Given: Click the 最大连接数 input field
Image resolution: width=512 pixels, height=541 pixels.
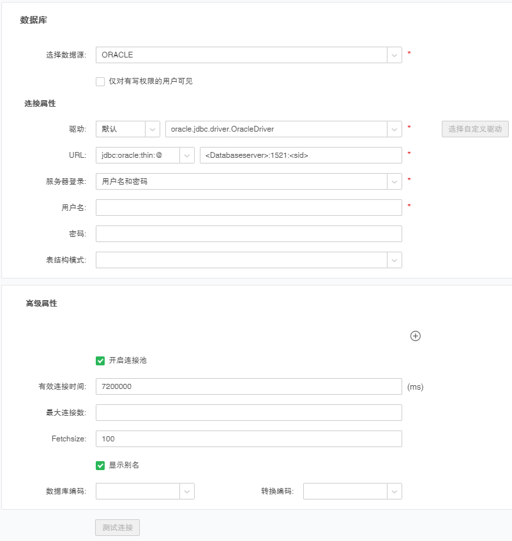Looking at the screenshot, I should click(248, 413).
